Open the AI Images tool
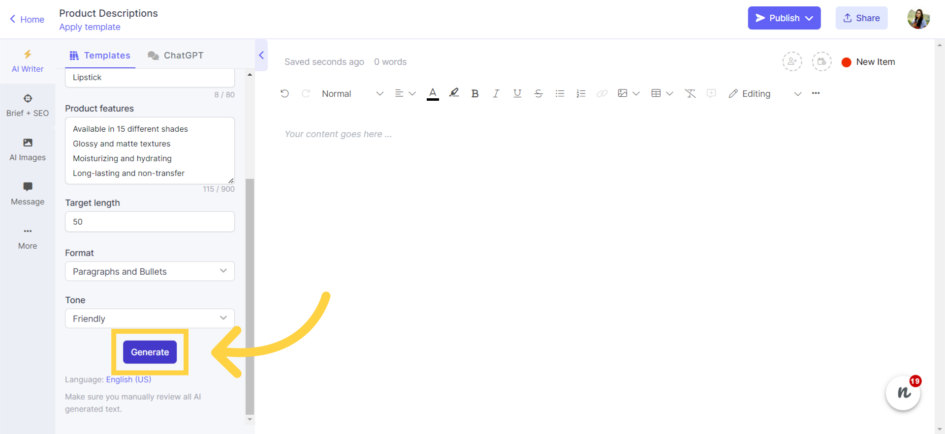 coord(28,150)
